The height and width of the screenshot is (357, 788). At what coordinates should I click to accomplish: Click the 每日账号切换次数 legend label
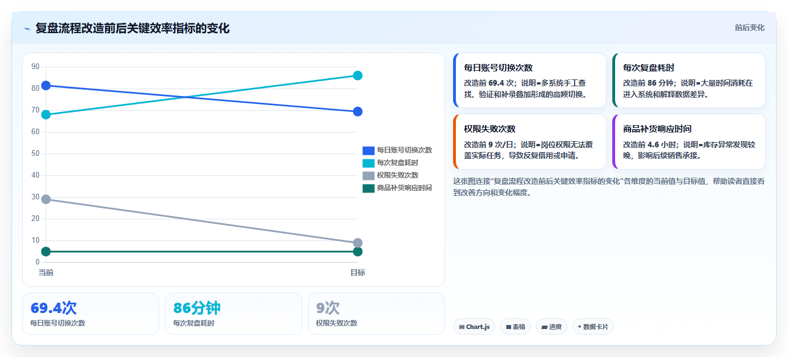pyautogui.click(x=405, y=150)
